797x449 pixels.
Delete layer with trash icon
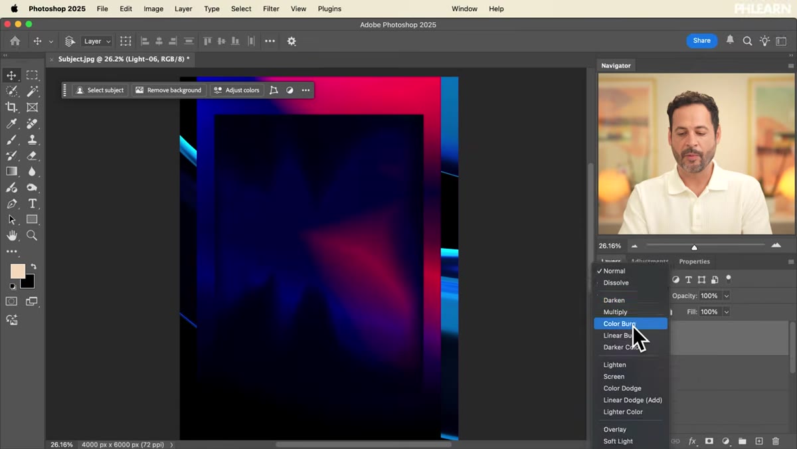pos(776,441)
